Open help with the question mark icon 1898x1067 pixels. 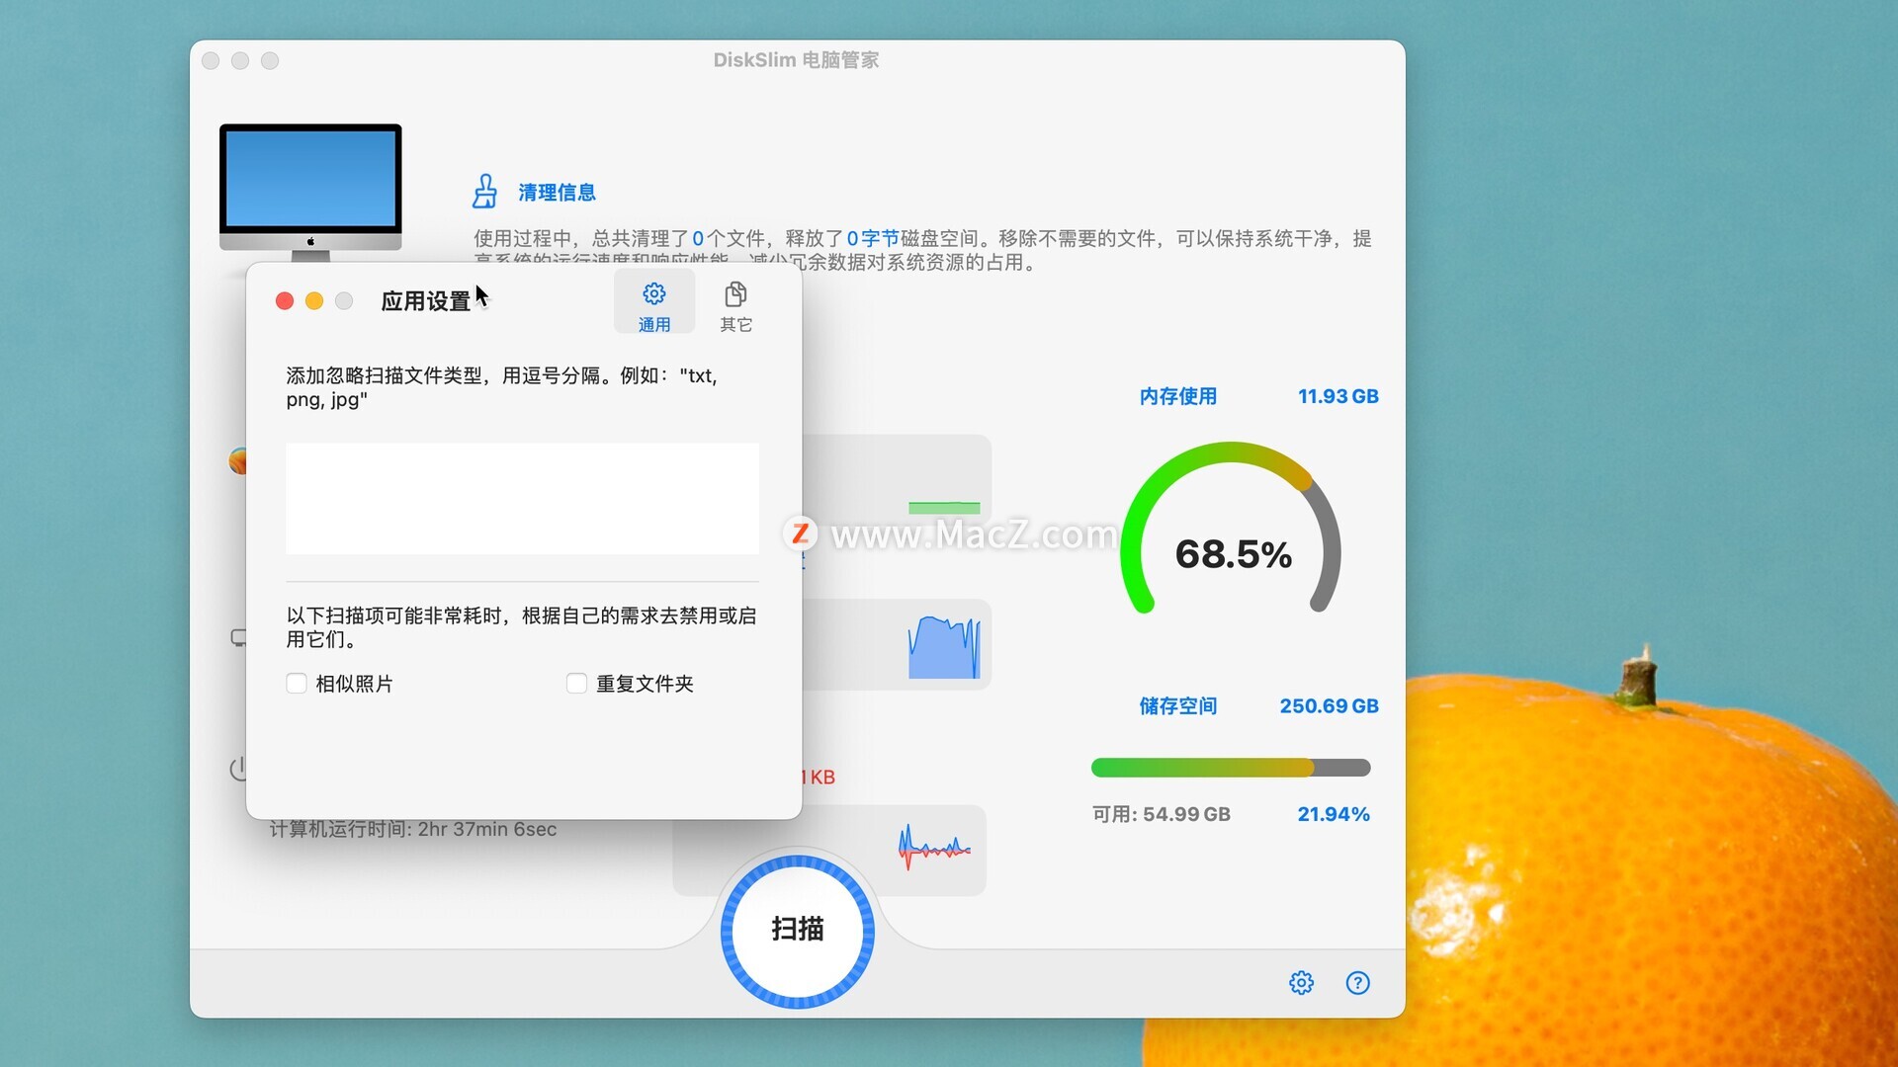point(1357,983)
